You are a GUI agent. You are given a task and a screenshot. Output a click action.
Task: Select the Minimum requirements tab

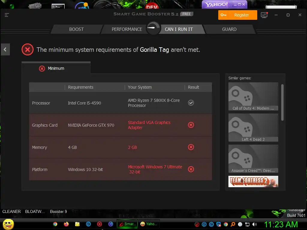pyautogui.click(x=56, y=68)
